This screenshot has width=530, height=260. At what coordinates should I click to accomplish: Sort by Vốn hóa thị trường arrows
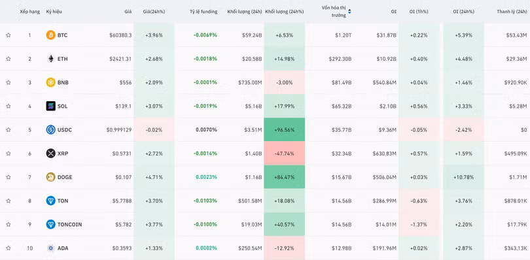tap(349, 12)
